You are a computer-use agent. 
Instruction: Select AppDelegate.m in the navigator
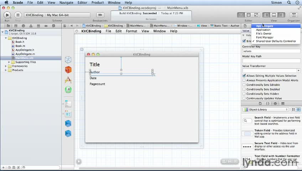[25, 54]
